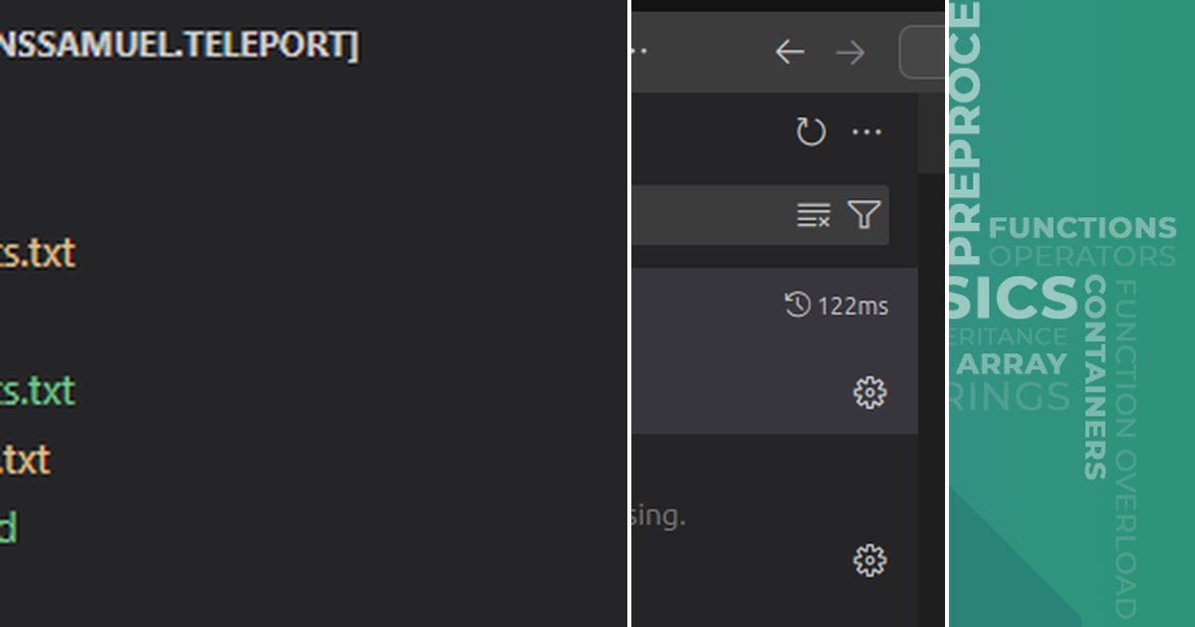Reload using the circular refresh icon
The height and width of the screenshot is (627, 1195).
point(810,131)
